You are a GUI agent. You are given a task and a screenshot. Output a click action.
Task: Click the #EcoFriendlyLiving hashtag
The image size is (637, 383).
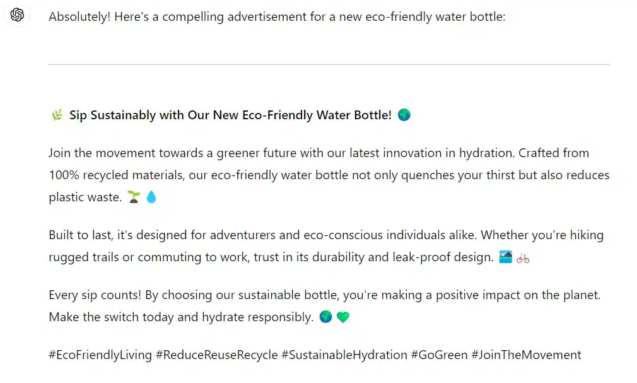pyautogui.click(x=100, y=355)
